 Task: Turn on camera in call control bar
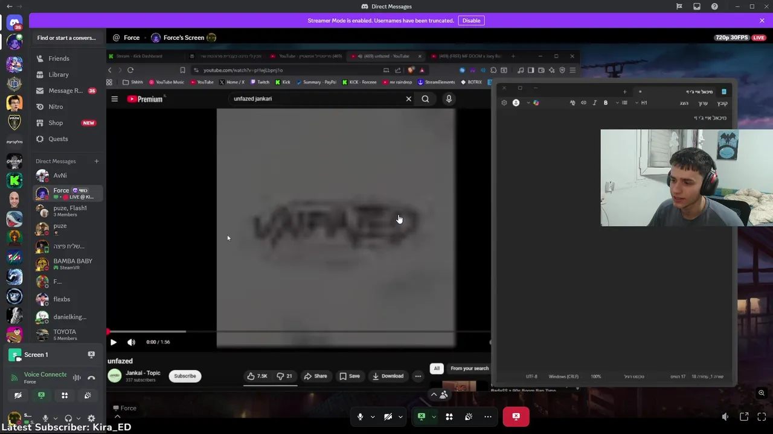click(388, 417)
